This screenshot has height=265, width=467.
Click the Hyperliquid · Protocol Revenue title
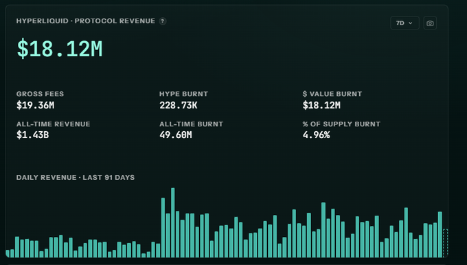(x=86, y=21)
